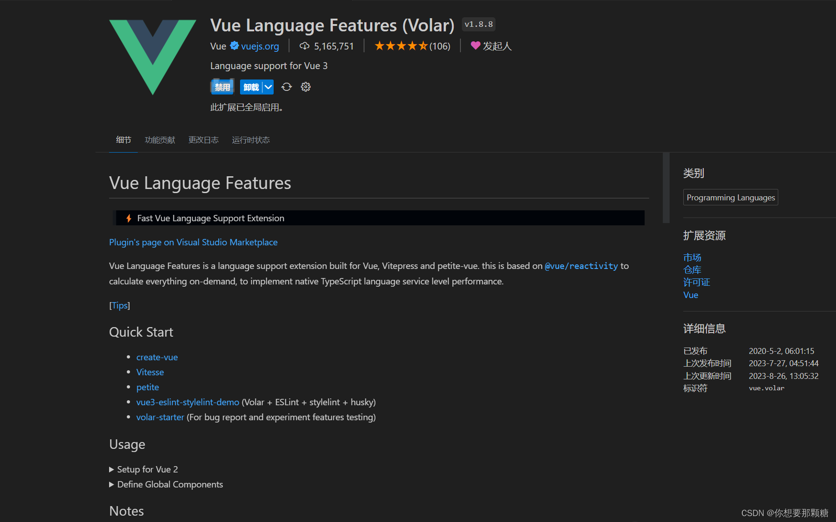The height and width of the screenshot is (522, 836).
Task: Select the Programming Languages category tag
Action: [730, 197]
